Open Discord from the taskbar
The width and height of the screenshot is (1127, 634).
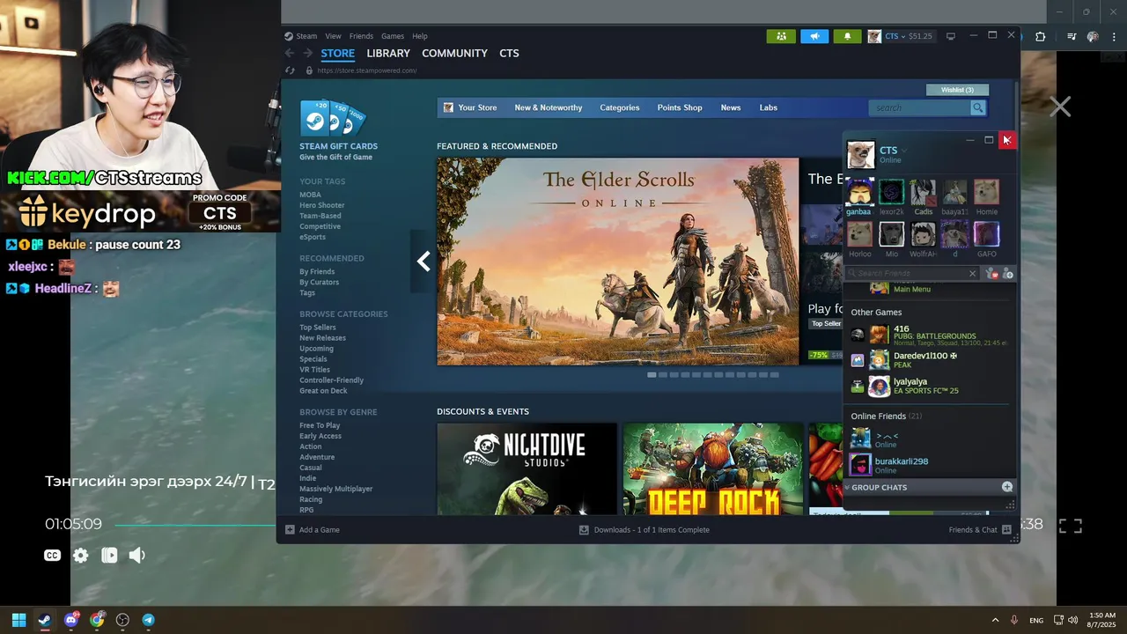70,620
